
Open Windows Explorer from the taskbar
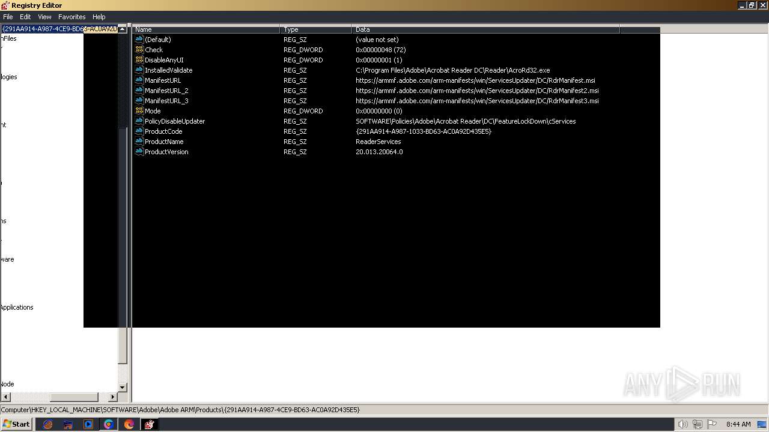(x=68, y=424)
